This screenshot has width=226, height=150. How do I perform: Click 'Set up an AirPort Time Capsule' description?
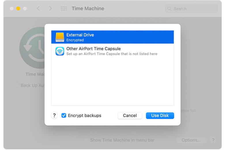point(112,54)
